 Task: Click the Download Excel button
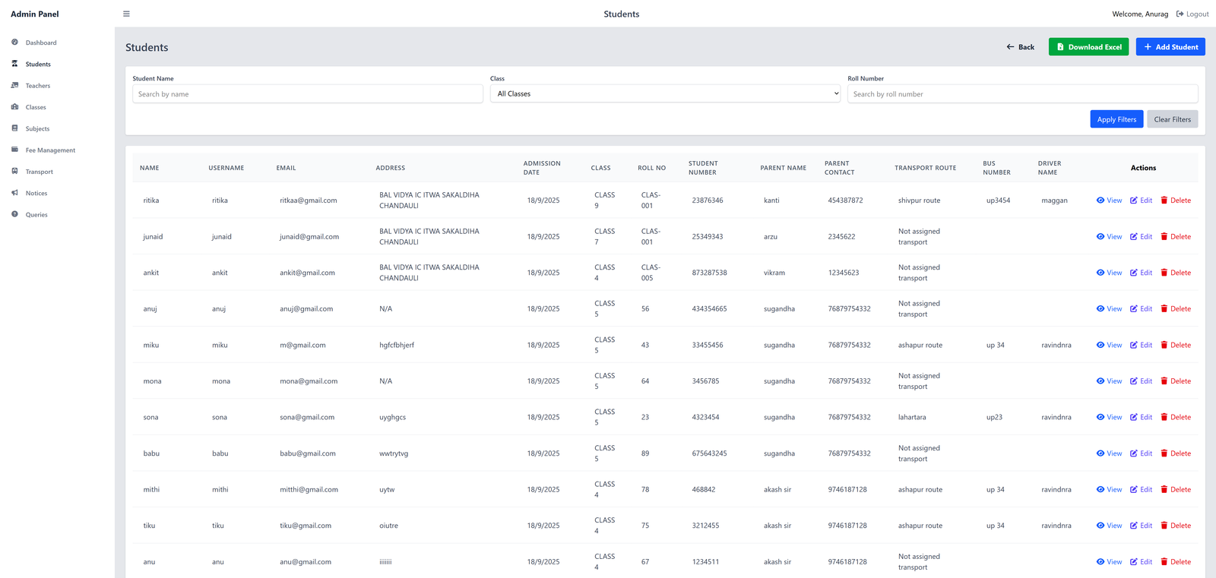point(1088,47)
